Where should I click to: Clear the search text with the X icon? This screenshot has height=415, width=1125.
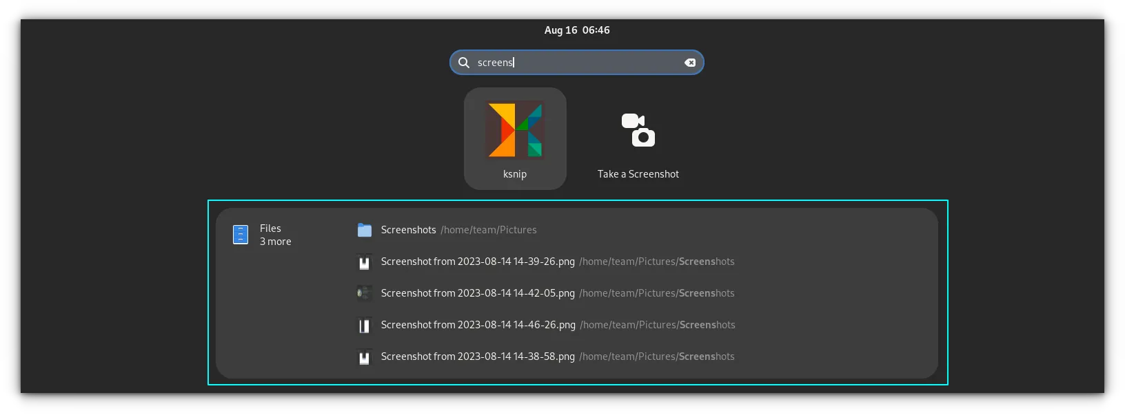690,63
